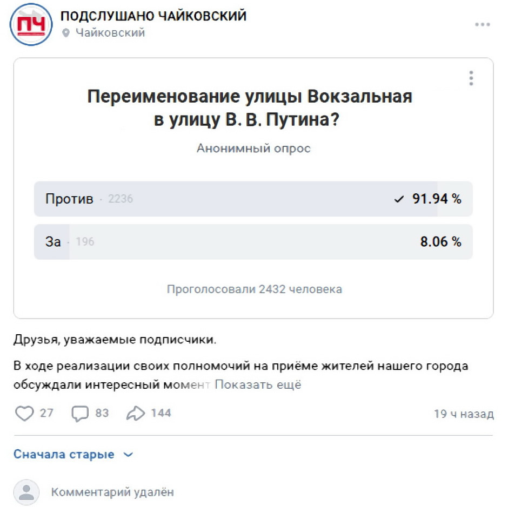Select the "За" poll option
508x507 pixels.
tap(253, 242)
